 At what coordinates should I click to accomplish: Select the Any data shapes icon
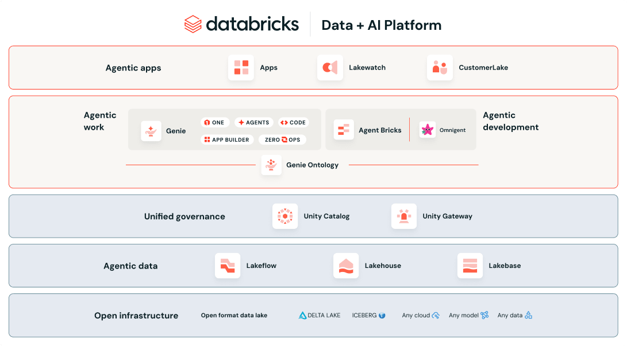pos(528,315)
